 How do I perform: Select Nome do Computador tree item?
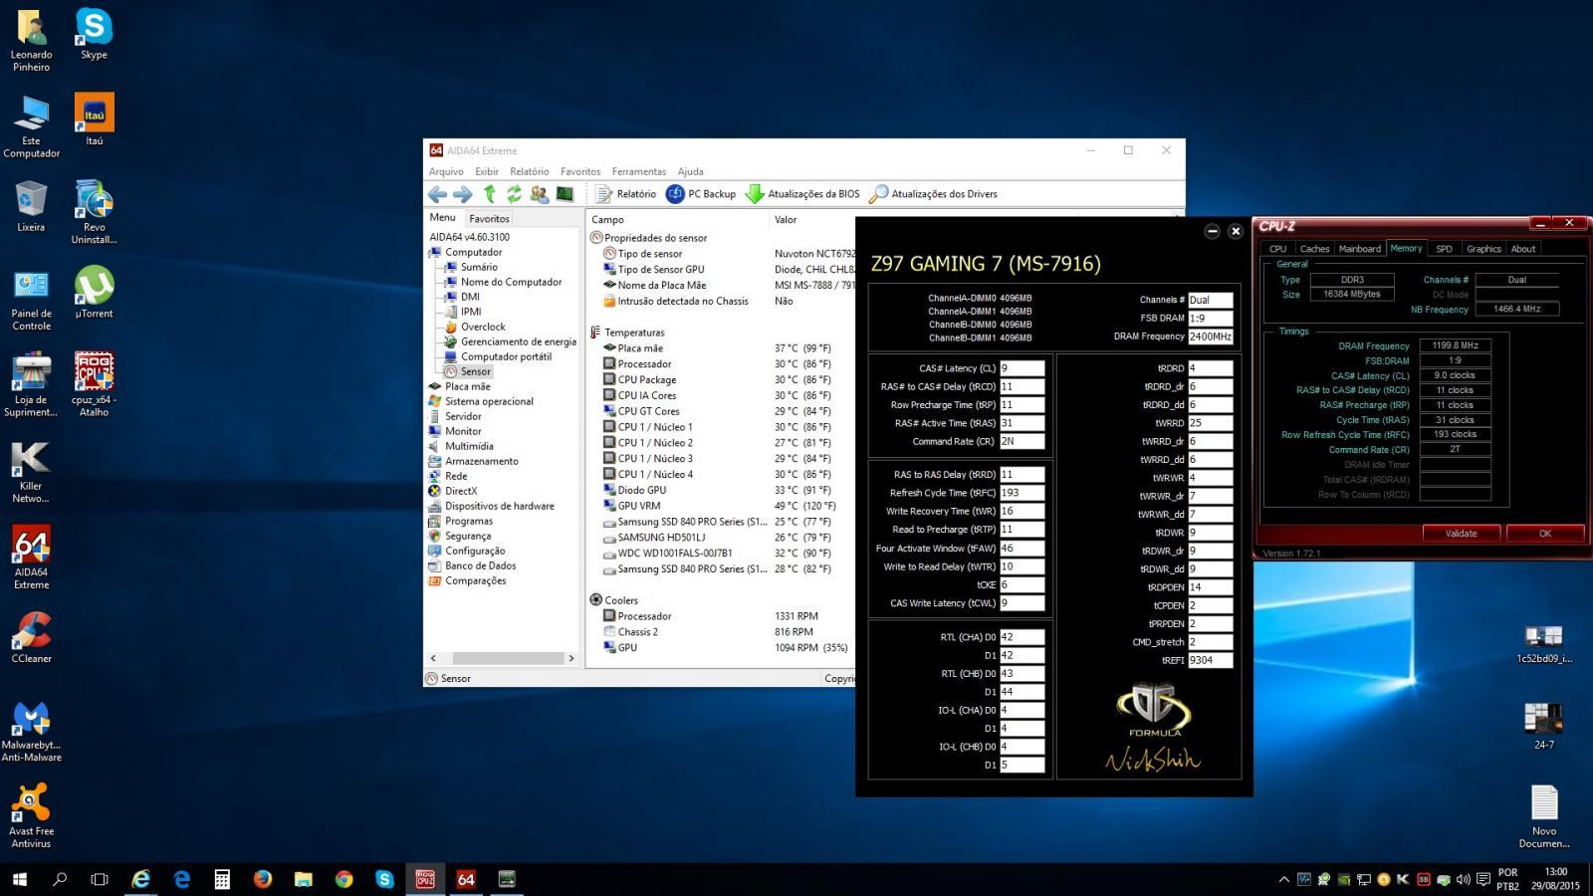coord(511,282)
